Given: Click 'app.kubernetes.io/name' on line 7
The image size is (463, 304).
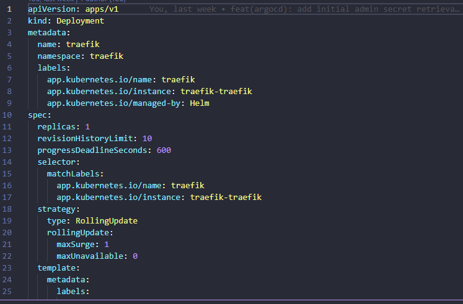Looking at the screenshot, I should coord(100,80).
